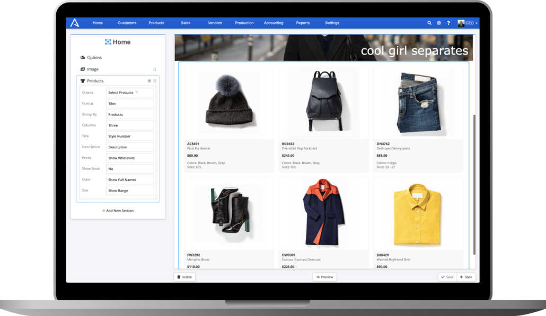546x316 pixels.
Task: Open the Format dropdown showing Tiles
Action: 130,104
